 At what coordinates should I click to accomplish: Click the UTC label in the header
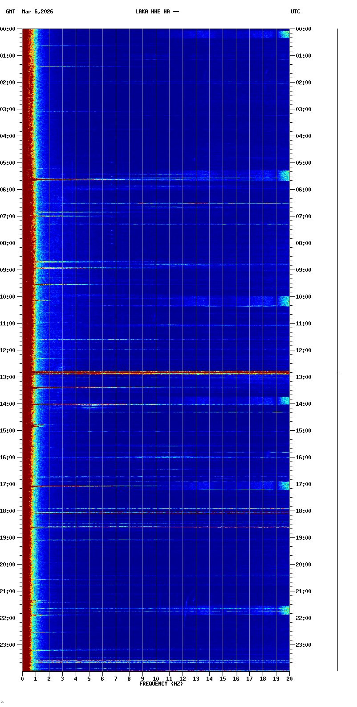pyautogui.click(x=296, y=12)
